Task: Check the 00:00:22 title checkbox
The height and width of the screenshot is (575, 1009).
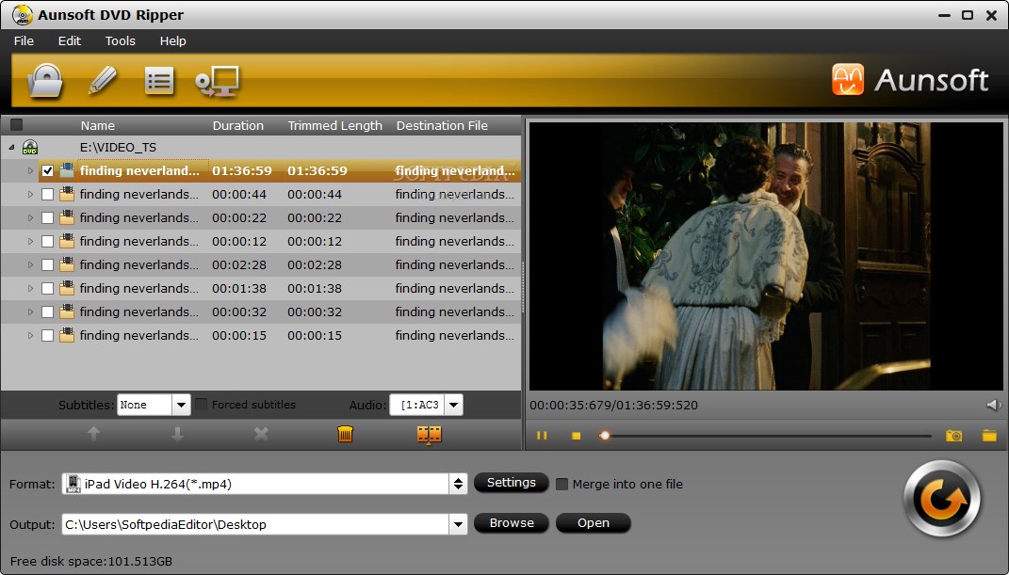Action: [48, 217]
